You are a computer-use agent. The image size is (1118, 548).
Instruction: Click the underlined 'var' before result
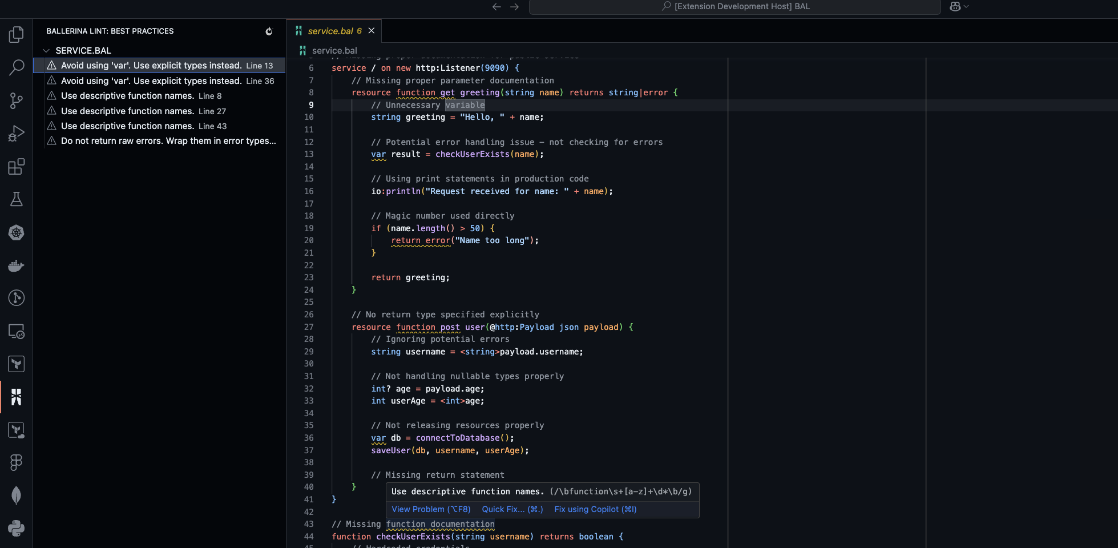click(x=378, y=155)
